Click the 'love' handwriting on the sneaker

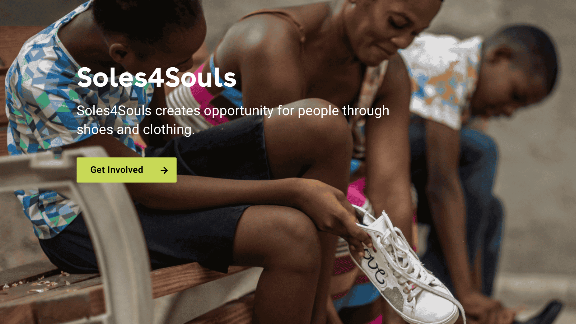374,265
